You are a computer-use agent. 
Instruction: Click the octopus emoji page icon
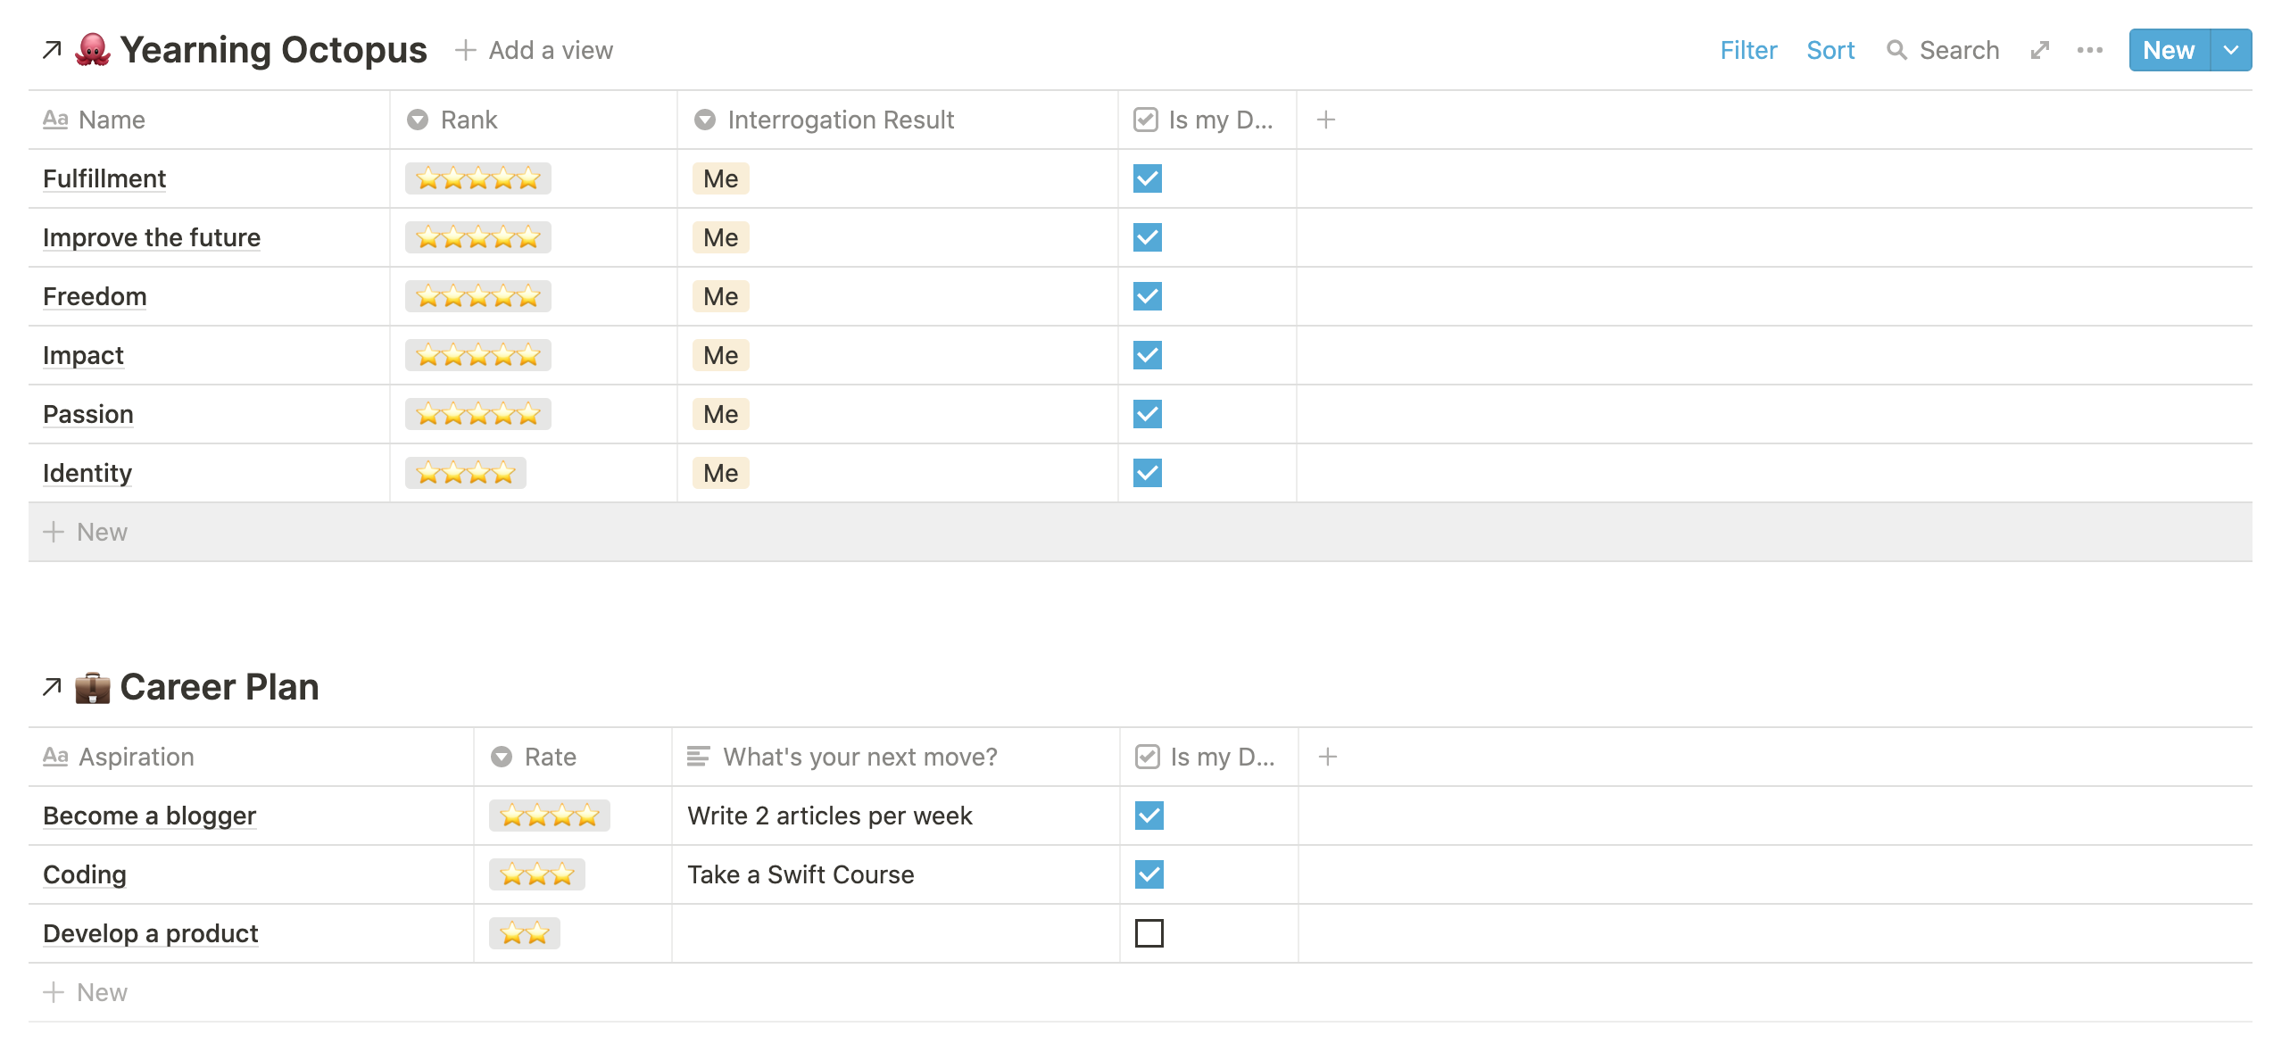point(93,50)
